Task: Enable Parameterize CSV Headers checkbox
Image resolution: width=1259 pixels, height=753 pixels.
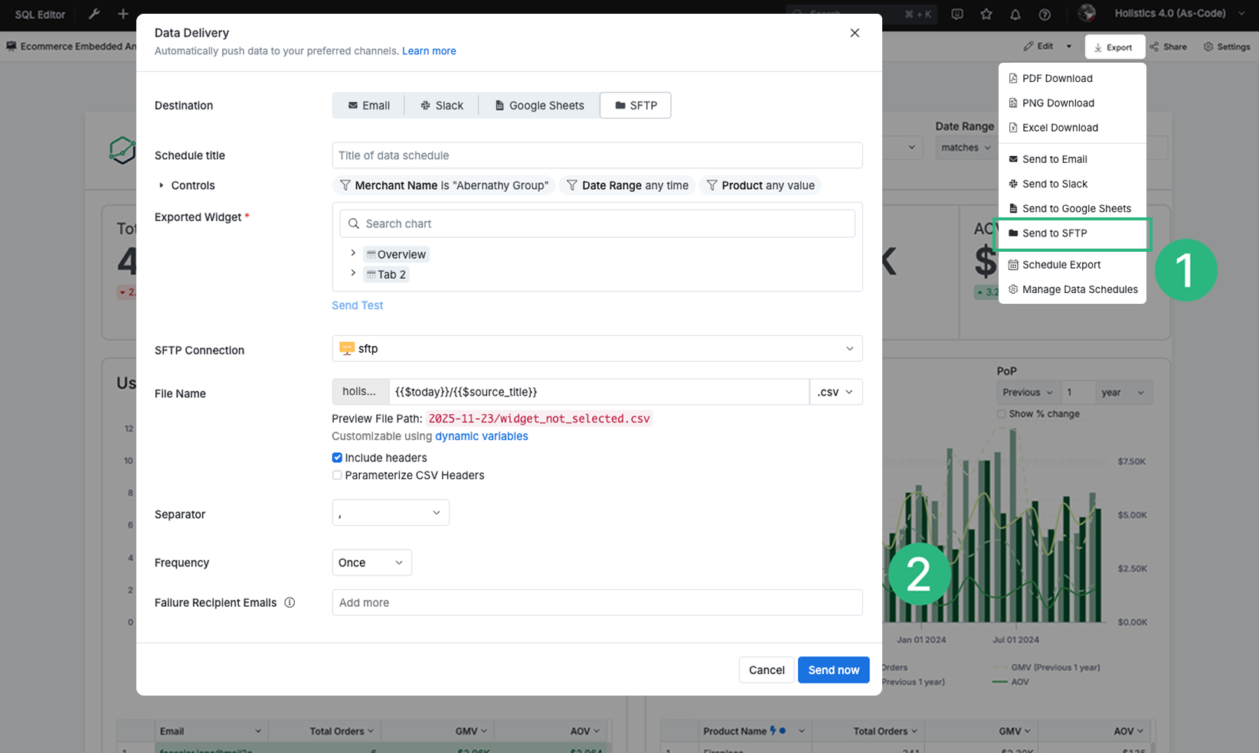Action: [x=337, y=475]
